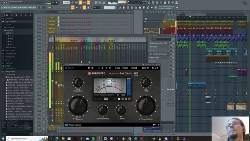Click the 1. Volume knob

pyautogui.click(x=78, y=105)
